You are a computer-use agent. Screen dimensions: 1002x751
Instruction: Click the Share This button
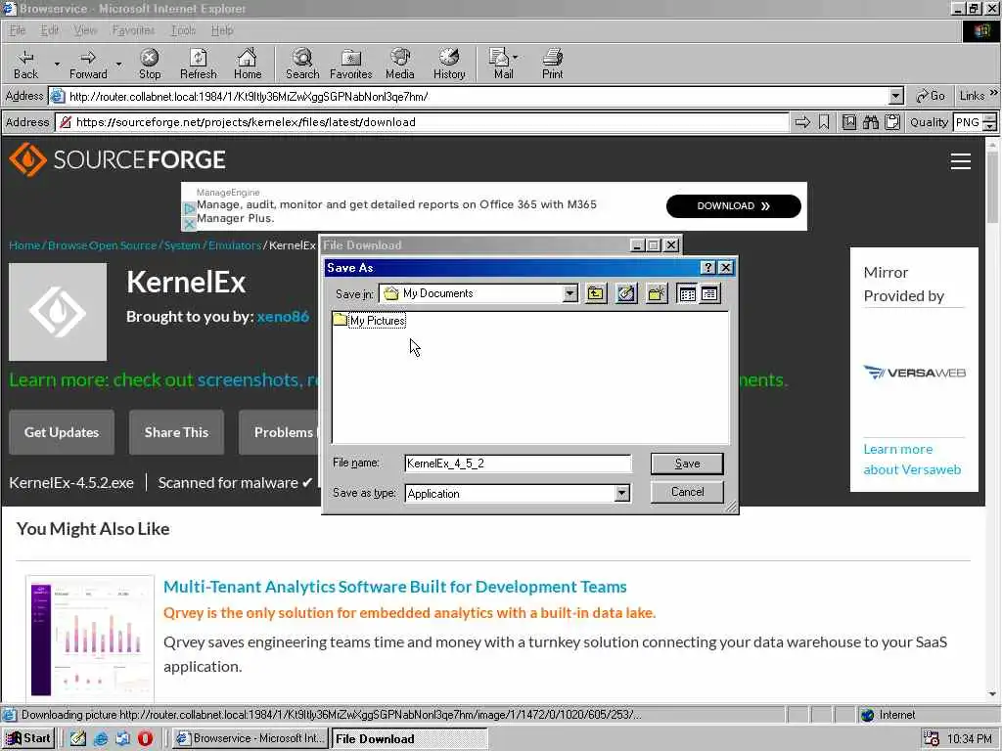tap(176, 432)
